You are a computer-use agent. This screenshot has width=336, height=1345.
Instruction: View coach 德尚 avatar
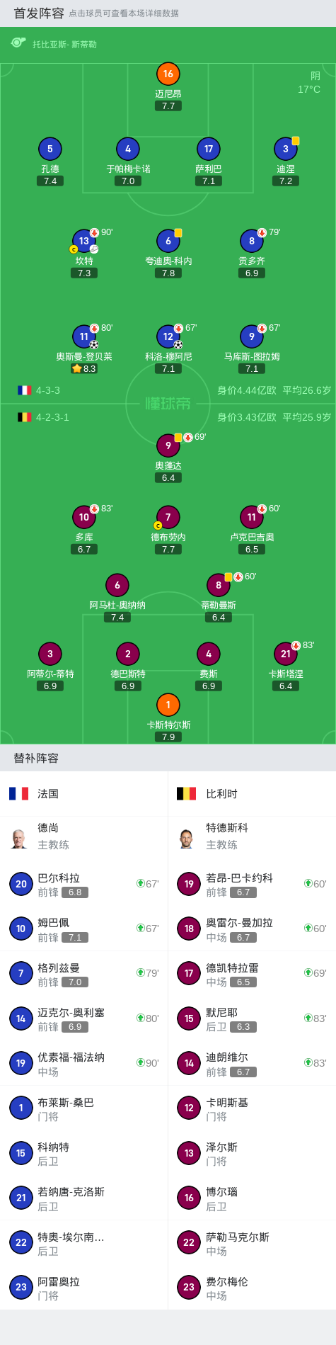(x=19, y=838)
